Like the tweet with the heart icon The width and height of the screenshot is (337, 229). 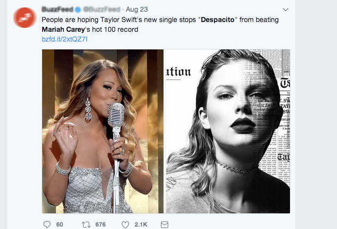click(125, 224)
